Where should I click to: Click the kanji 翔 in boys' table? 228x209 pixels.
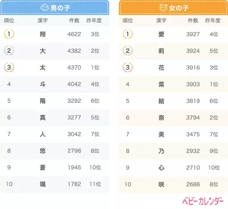point(43,34)
